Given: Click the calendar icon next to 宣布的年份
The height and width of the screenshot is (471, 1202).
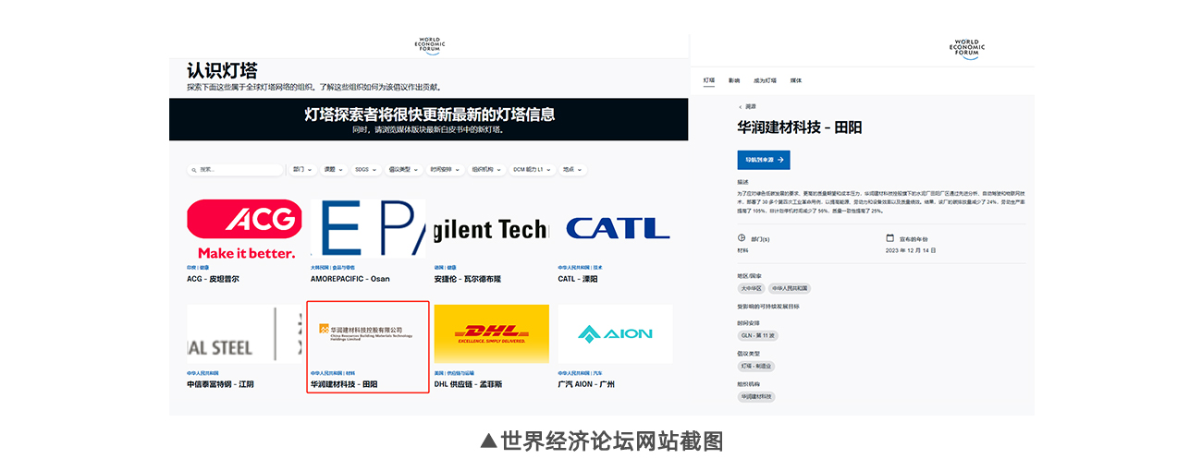Looking at the screenshot, I should click(890, 237).
